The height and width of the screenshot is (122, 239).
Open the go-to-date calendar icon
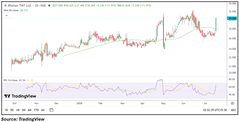coord(51,110)
